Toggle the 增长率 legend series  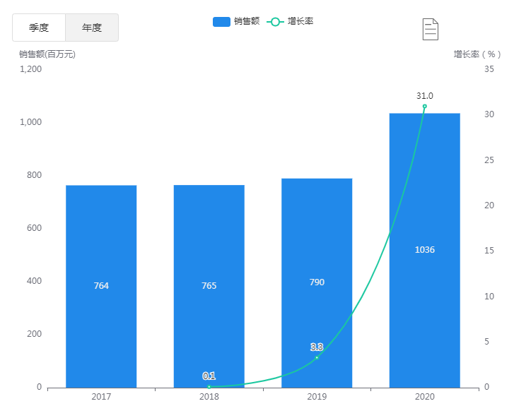pos(290,22)
